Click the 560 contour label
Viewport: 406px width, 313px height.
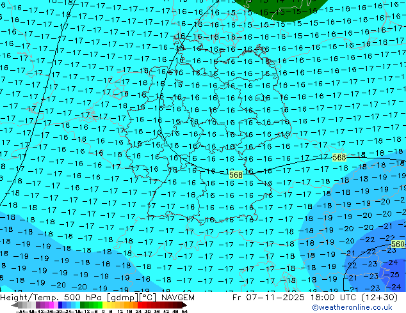pyautogui.click(x=398, y=244)
